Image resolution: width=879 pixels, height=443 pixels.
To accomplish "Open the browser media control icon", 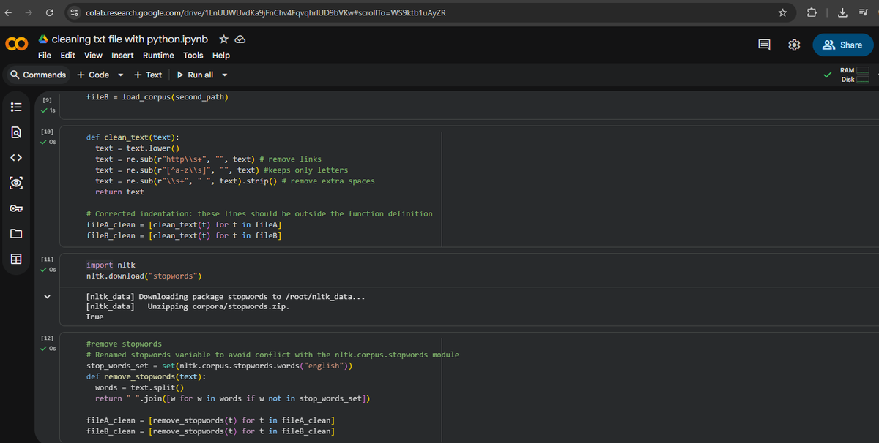I will coord(865,12).
